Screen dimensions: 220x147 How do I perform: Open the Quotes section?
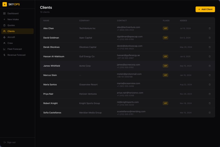pos(17,25)
